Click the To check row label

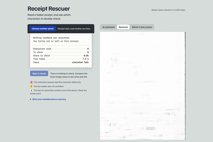tap(38, 52)
